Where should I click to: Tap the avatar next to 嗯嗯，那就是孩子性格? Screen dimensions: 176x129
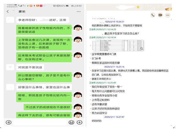(x=78, y=95)
